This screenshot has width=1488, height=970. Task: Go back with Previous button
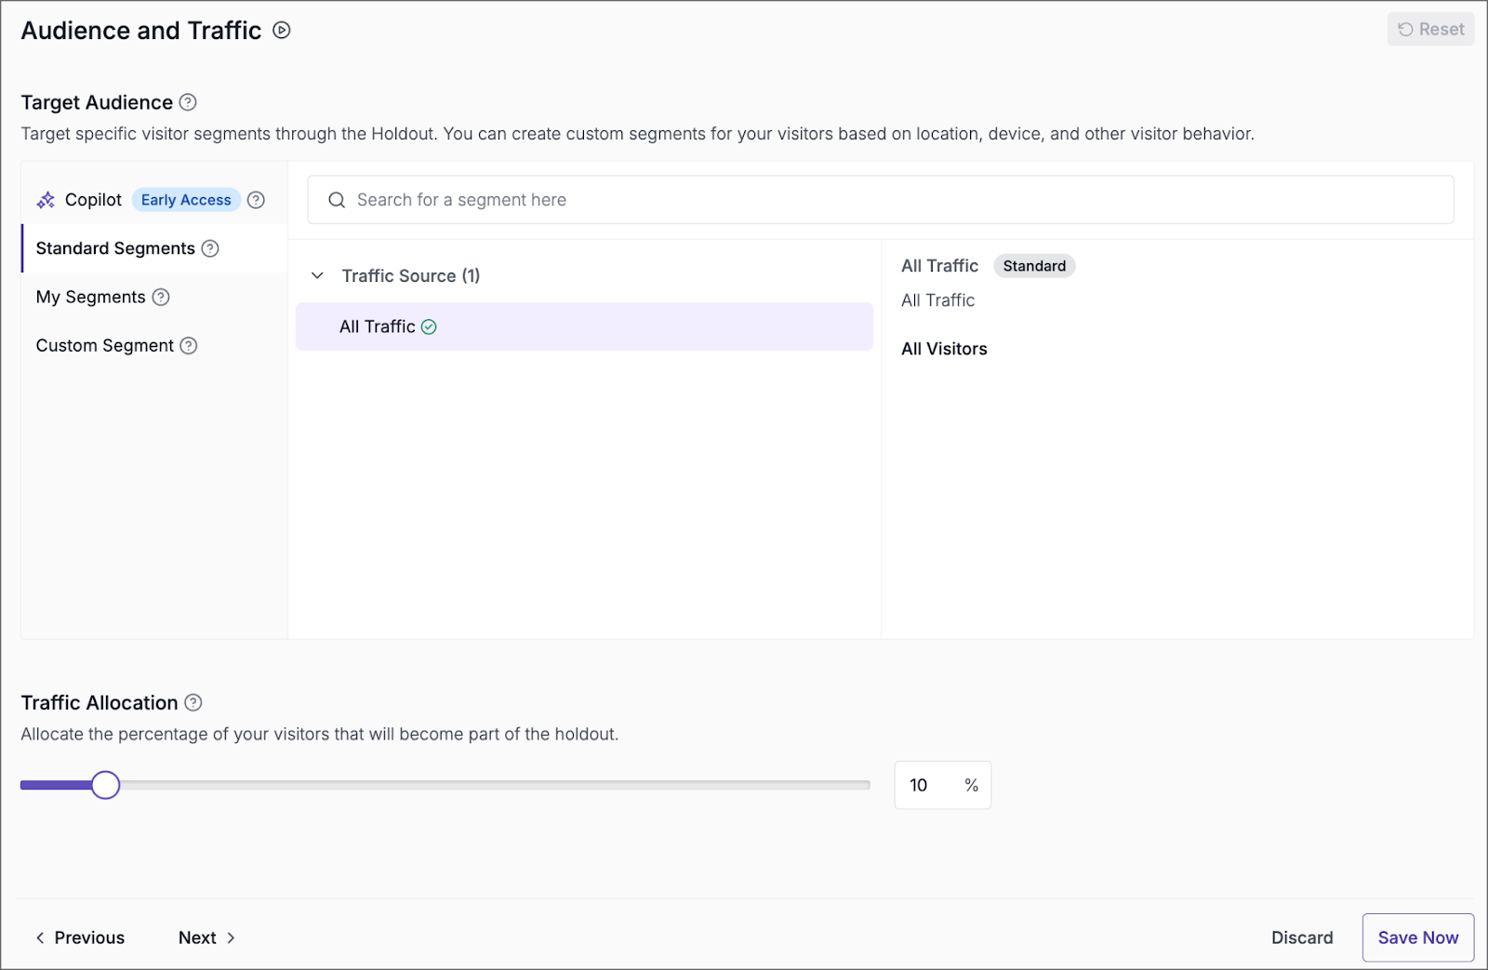click(80, 937)
